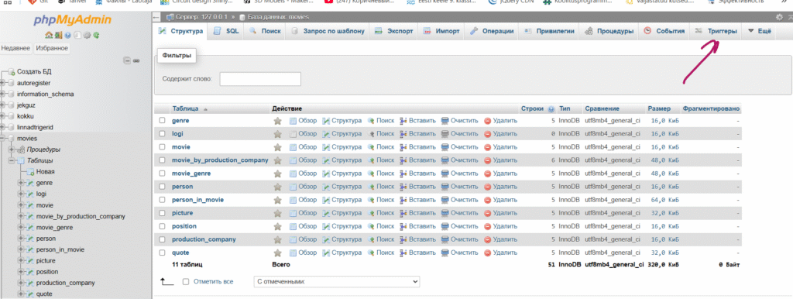Image resolution: width=793 pixels, height=299 pixels.
Task: Check the person_in_movie row checkbox
Action: tap(163, 199)
